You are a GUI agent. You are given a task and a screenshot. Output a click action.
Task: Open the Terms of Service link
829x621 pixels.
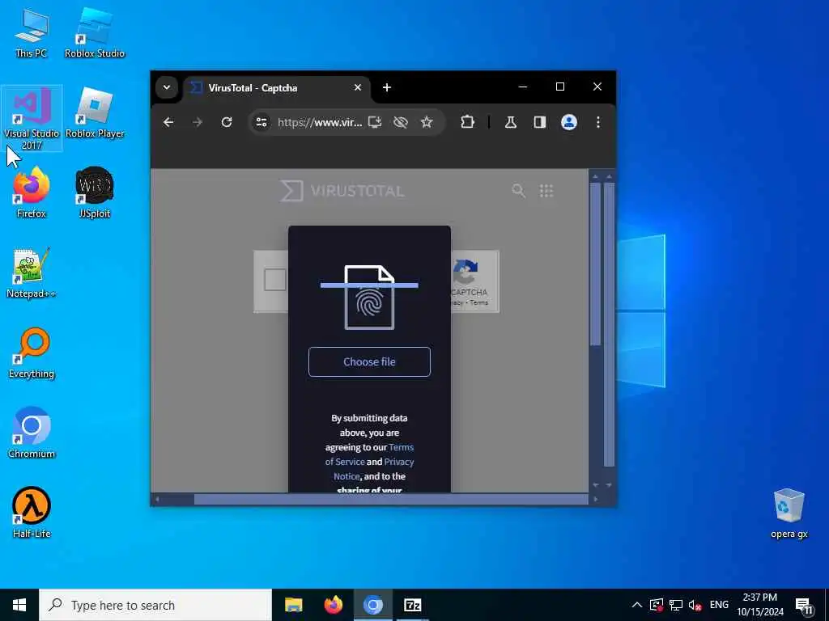[x=369, y=454]
